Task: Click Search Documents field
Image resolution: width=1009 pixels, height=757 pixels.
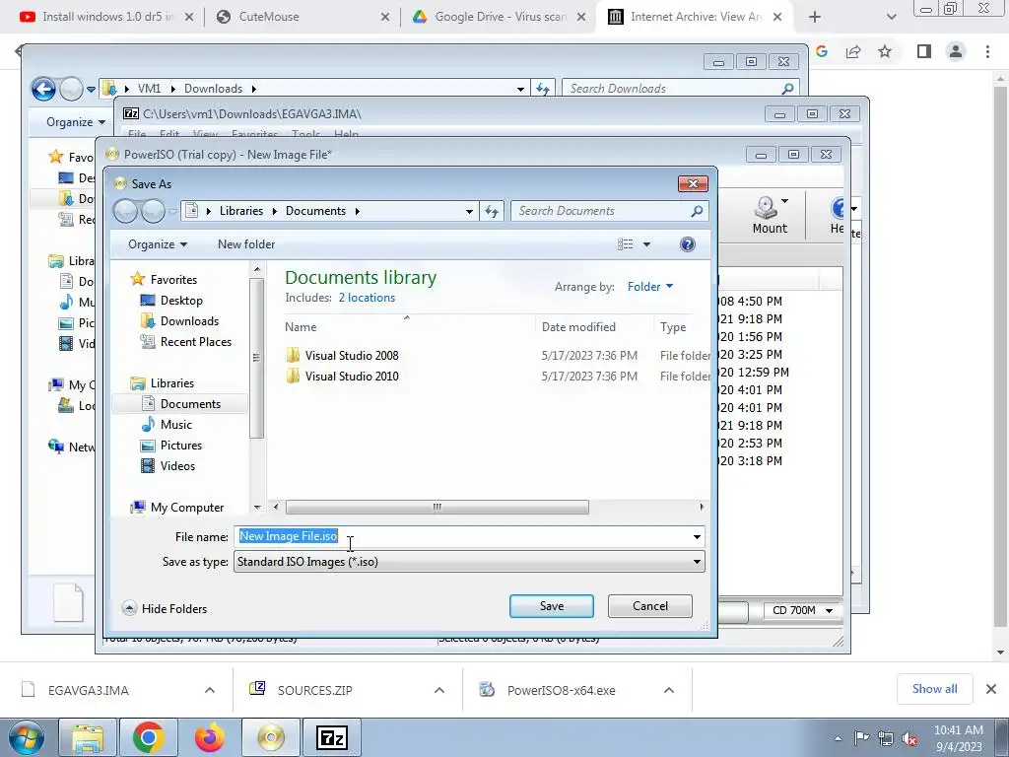Action: pyautogui.click(x=609, y=211)
